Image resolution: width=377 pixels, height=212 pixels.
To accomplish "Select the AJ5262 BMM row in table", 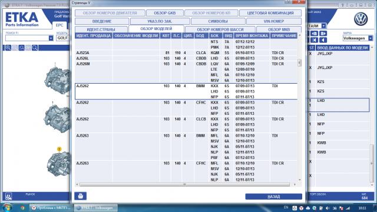I will (186, 91).
